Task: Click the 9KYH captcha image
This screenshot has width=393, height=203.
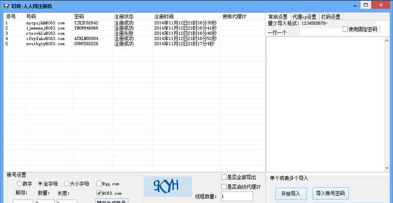Action: [x=168, y=186]
